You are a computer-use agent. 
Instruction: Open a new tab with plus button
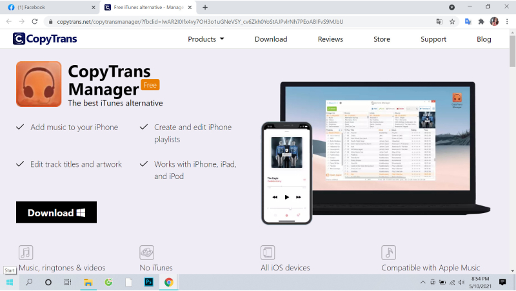click(205, 7)
